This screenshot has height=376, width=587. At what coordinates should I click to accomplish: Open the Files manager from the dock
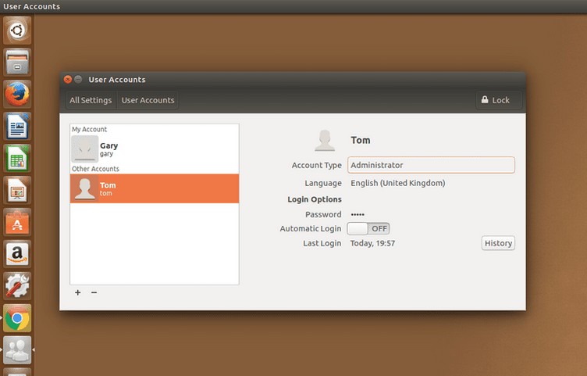[17, 63]
